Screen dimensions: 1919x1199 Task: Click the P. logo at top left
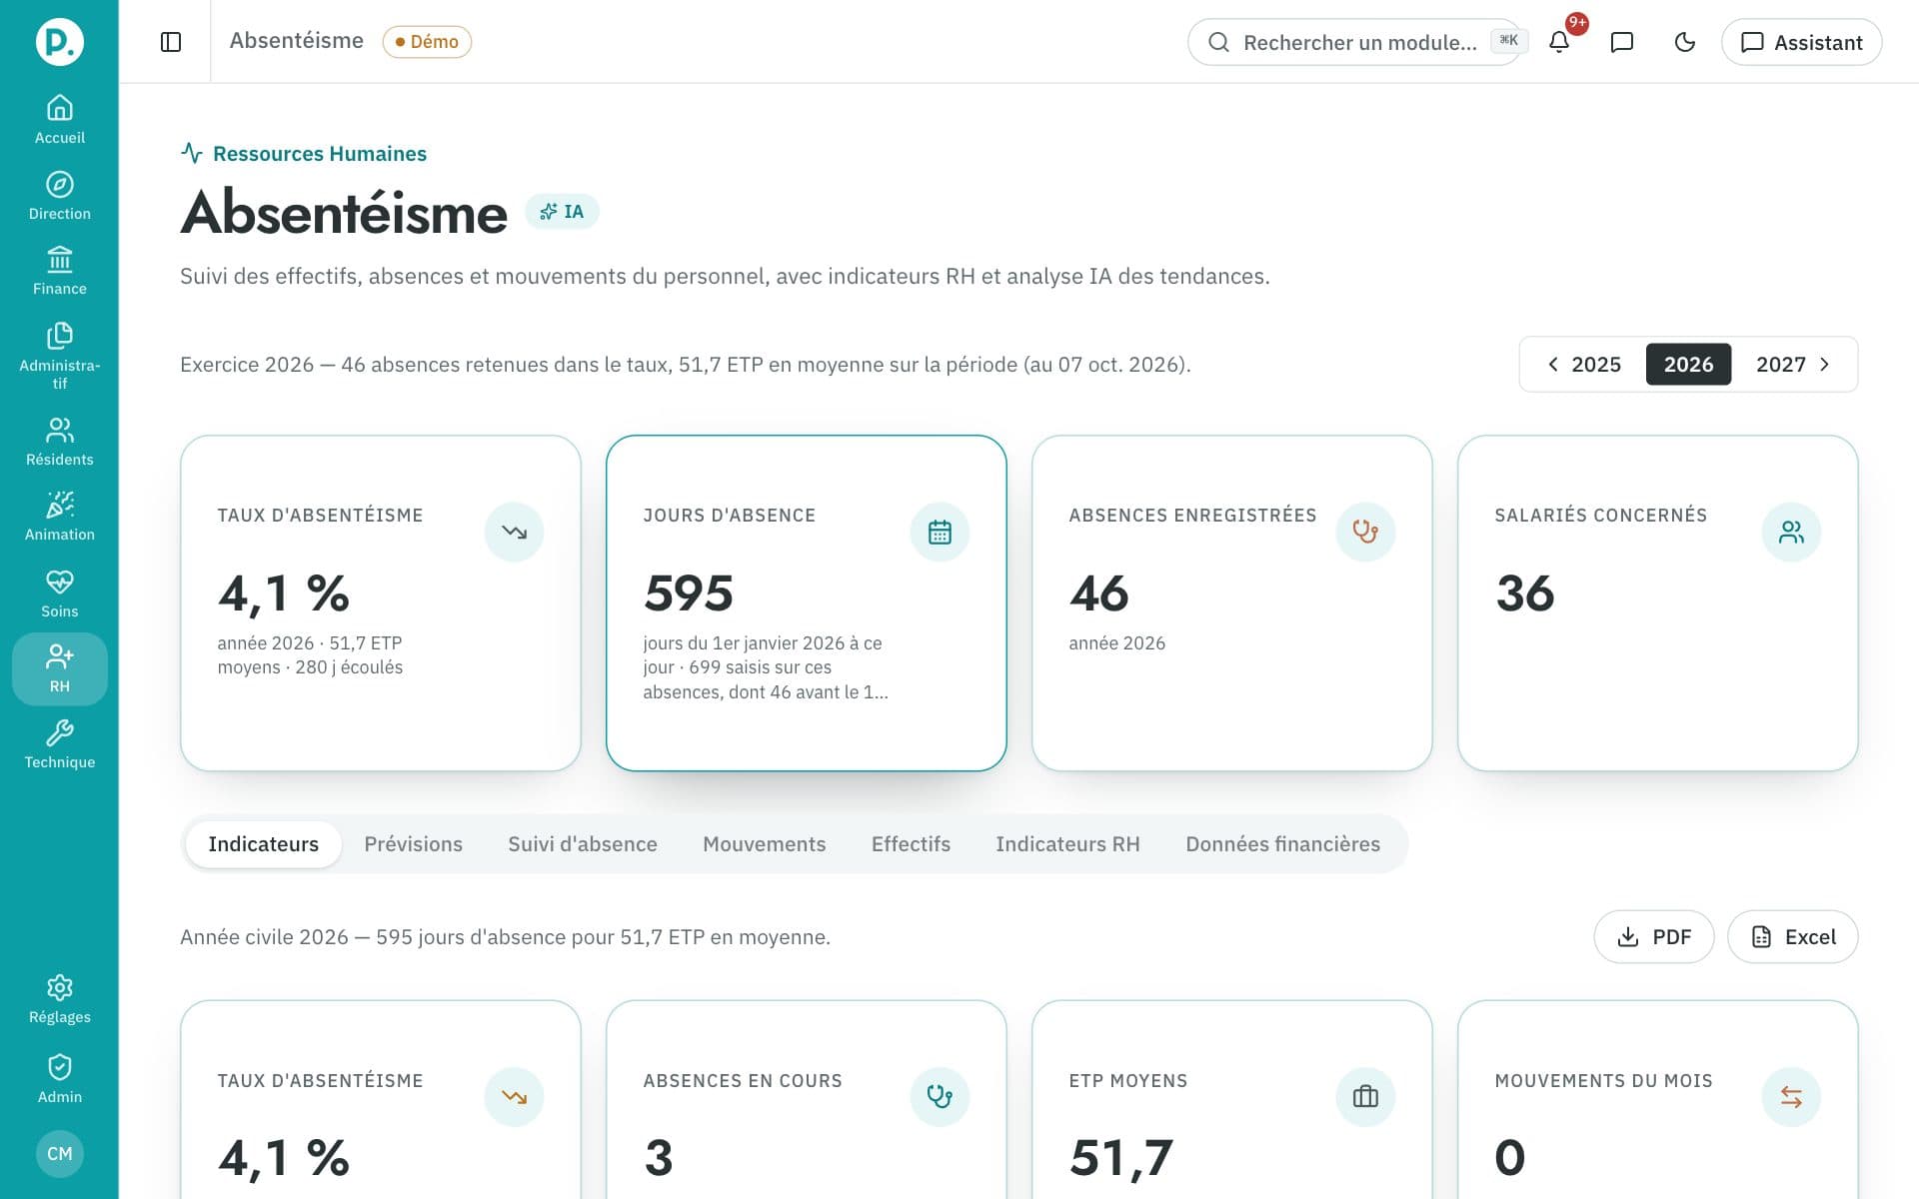pyautogui.click(x=59, y=42)
